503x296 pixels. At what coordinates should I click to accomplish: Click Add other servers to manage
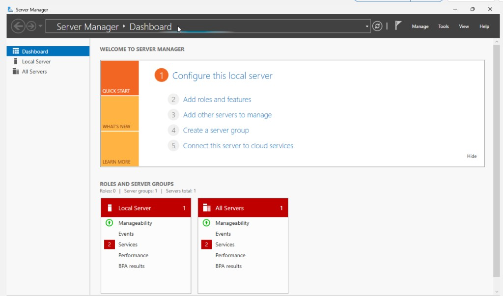click(227, 115)
